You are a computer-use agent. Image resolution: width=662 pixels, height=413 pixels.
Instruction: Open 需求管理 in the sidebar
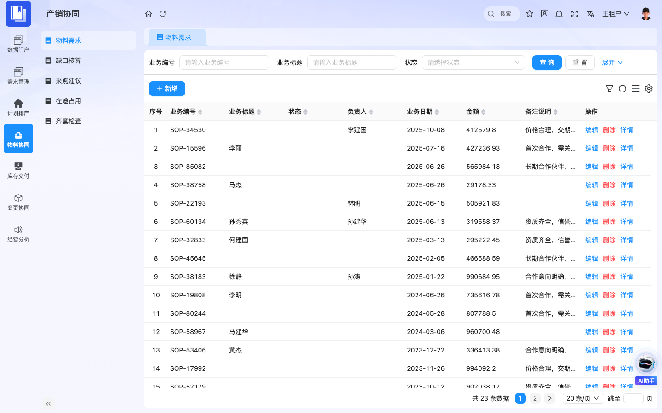[18, 76]
